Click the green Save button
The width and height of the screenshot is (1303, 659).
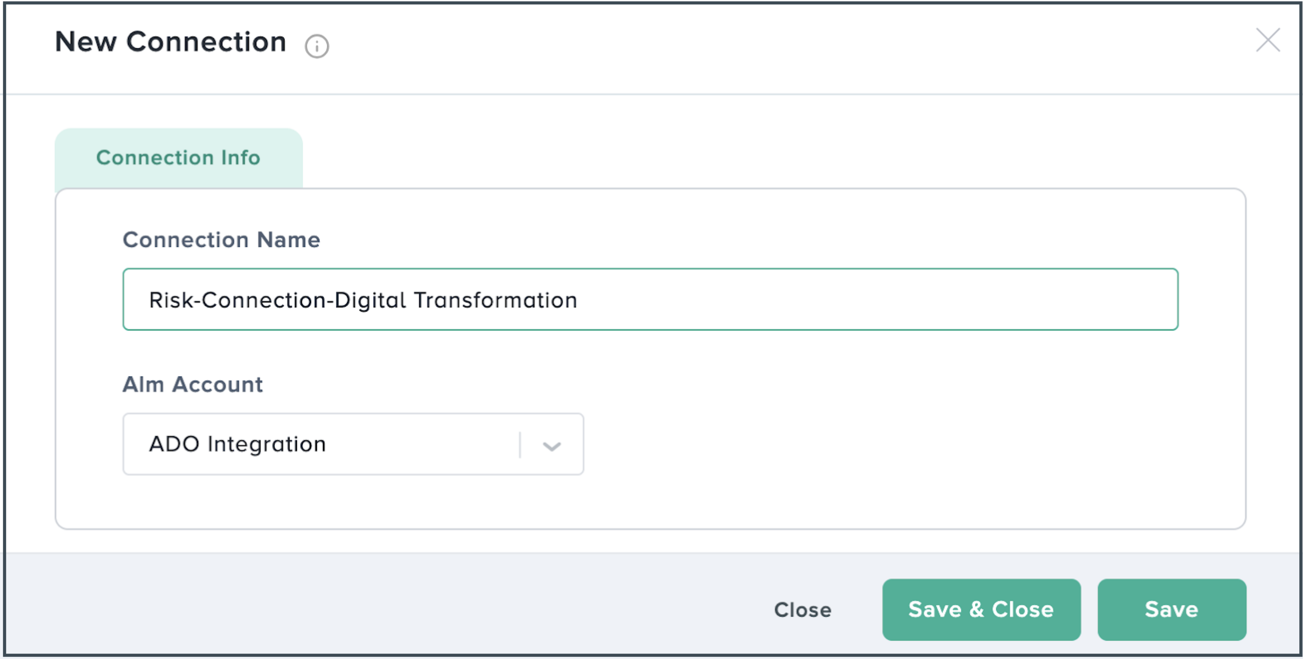[x=1171, y=610]
